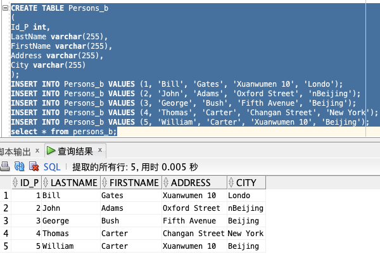
Task: Click the sort icon in LASTNAME header
Action: tap(46, 183)
